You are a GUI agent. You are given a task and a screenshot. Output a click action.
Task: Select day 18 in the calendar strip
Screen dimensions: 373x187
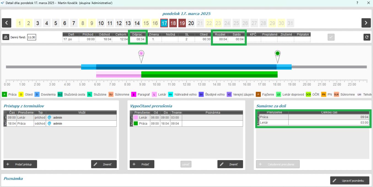(x=173, y=23)
